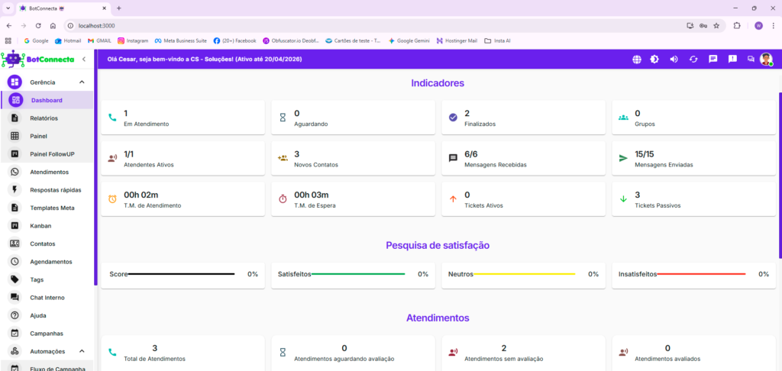Click the refresh sync icon in header
782x371 pixels.
693,60
